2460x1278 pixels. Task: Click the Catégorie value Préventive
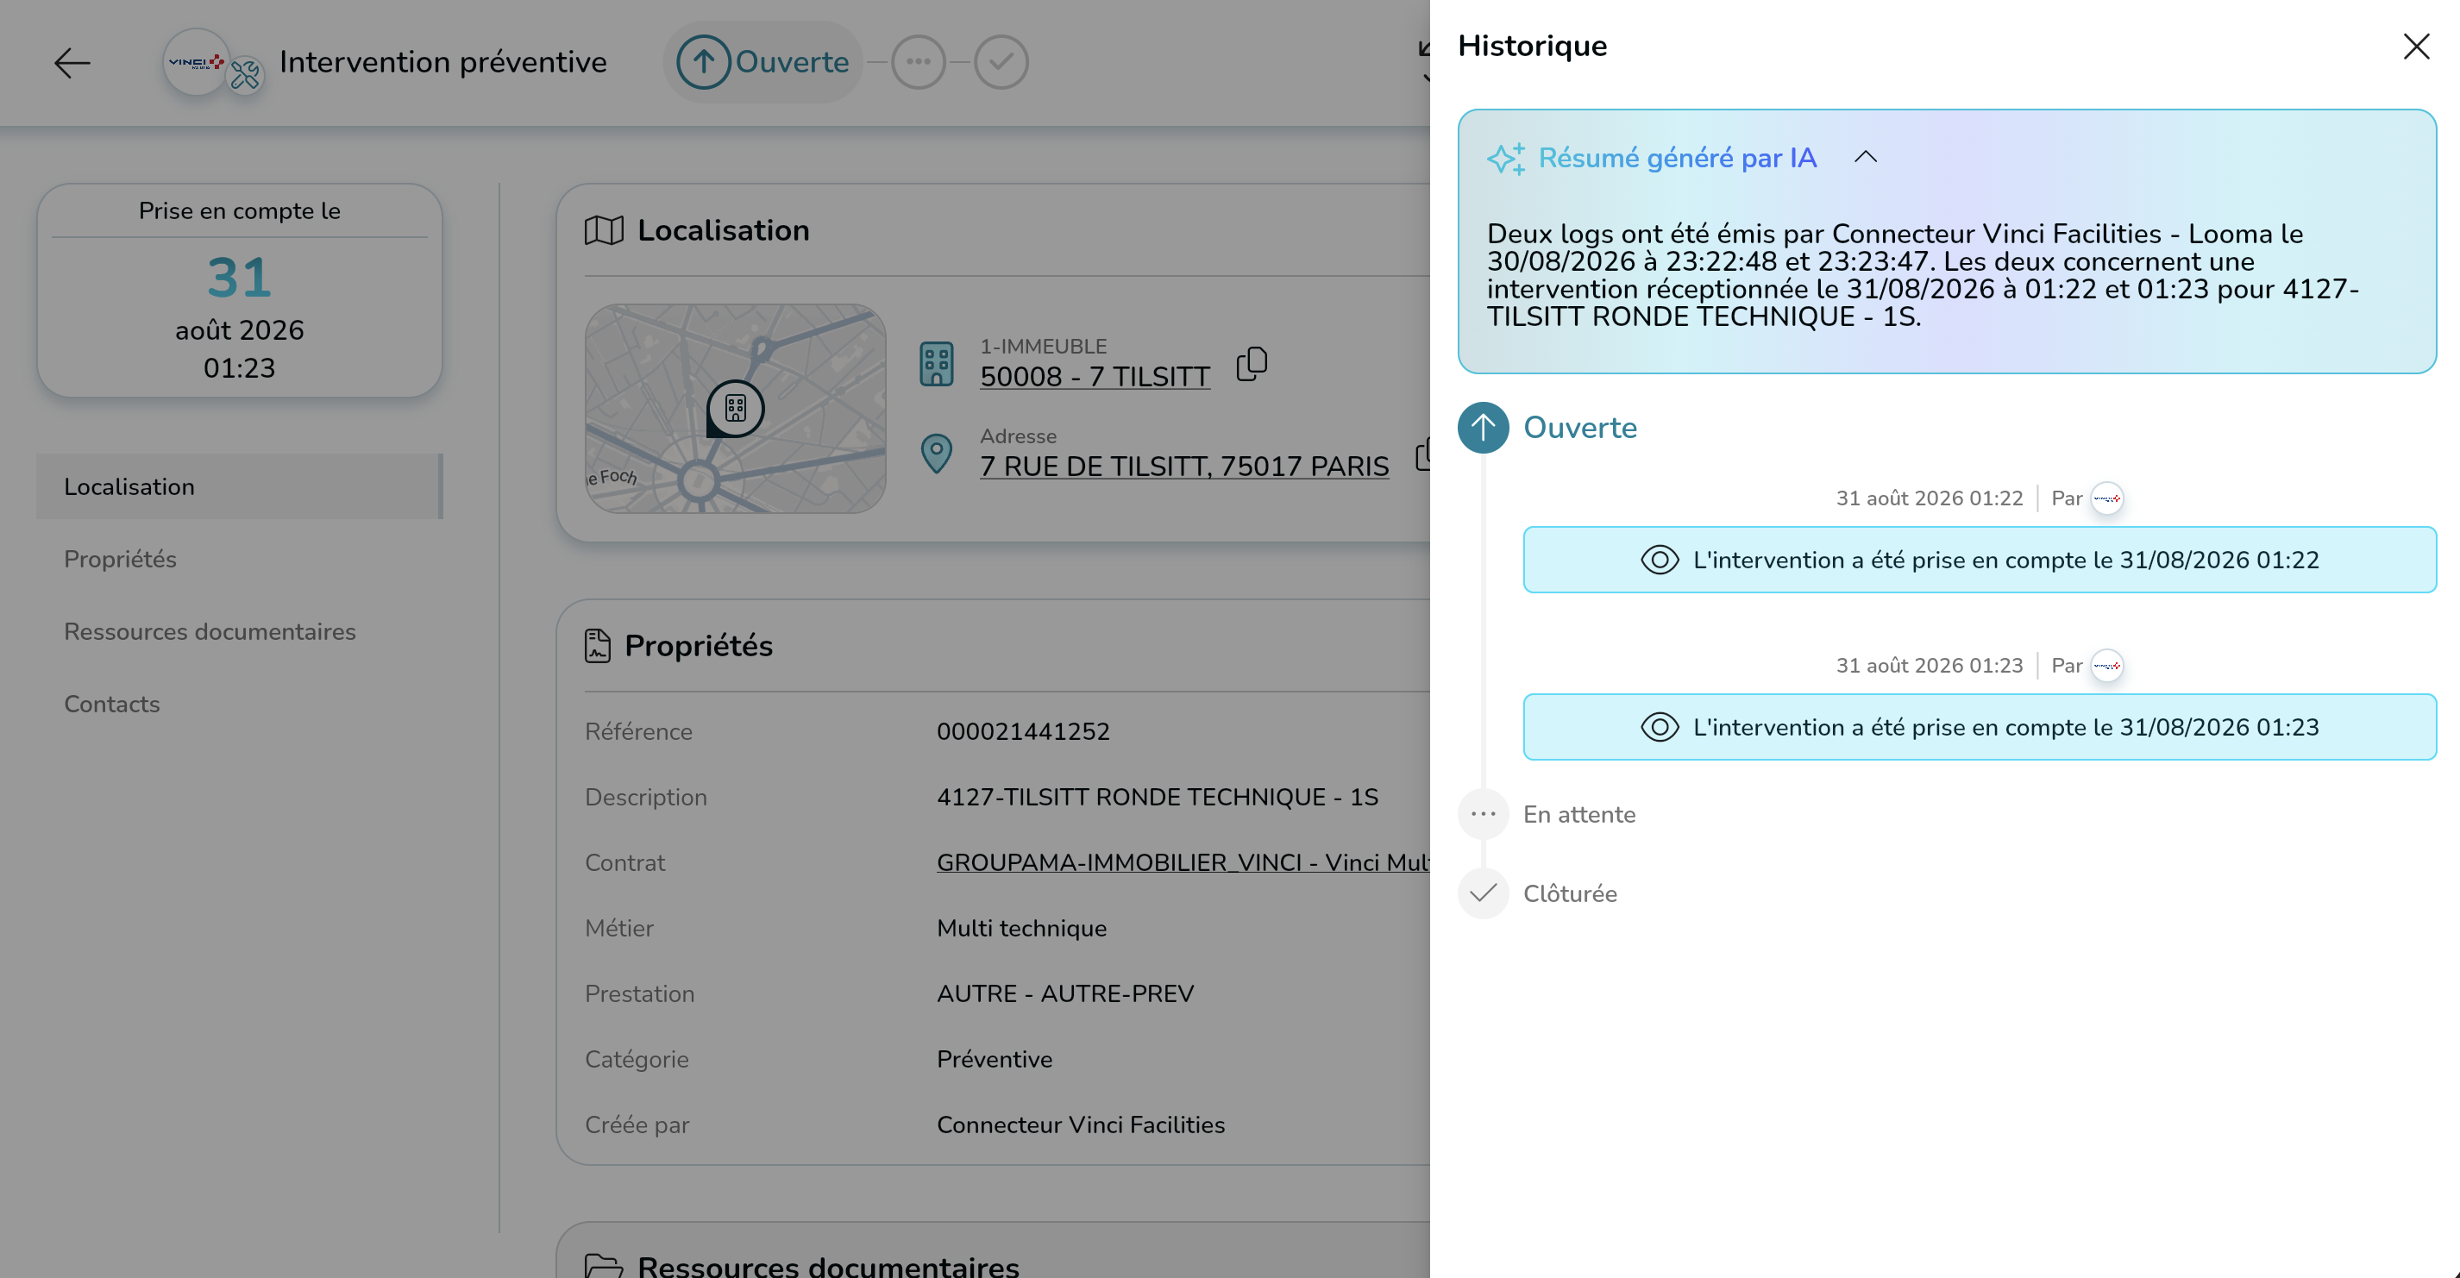coord(995,1060)
